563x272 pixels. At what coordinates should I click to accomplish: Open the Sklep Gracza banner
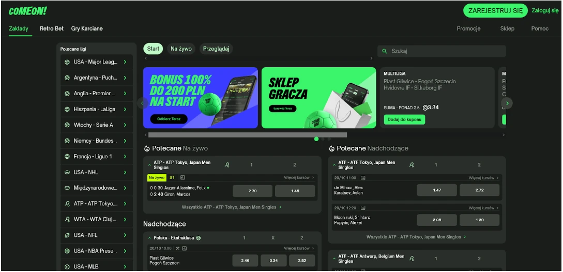point(319,98)
